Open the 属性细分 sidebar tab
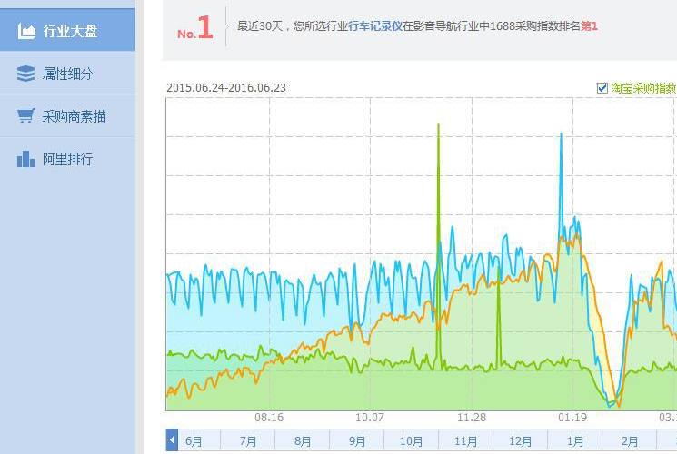This screenshot has height=454, width=677. pyautogui.click(x=67, y=74)
